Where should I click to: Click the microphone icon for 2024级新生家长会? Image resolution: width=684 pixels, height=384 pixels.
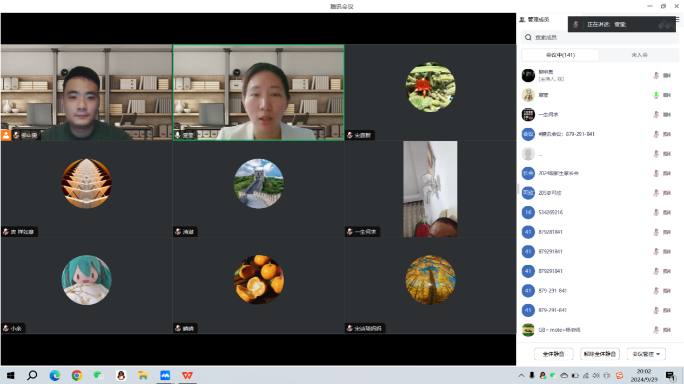point(656,173)
